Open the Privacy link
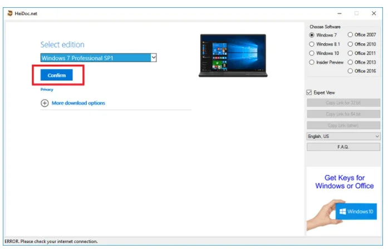Image resolution: width=388 pixels, height=249 pixels. click(47, 89)
